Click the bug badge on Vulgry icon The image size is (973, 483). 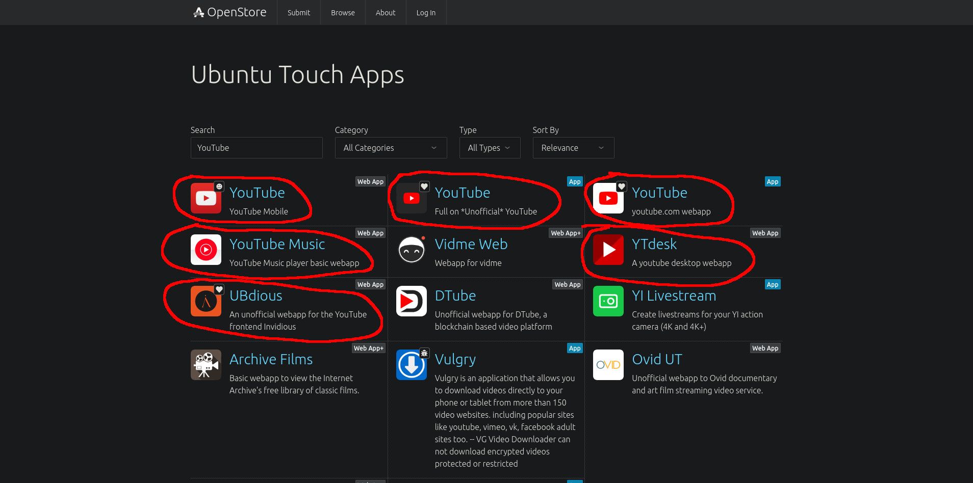point(424,353)
